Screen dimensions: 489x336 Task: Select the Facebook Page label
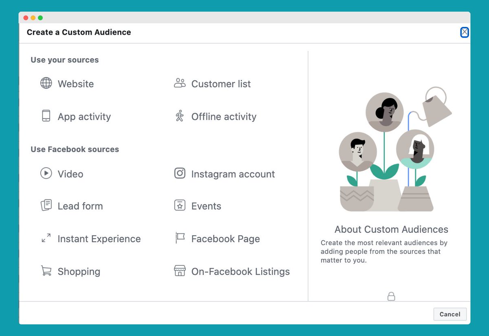(x=225, y=239)
